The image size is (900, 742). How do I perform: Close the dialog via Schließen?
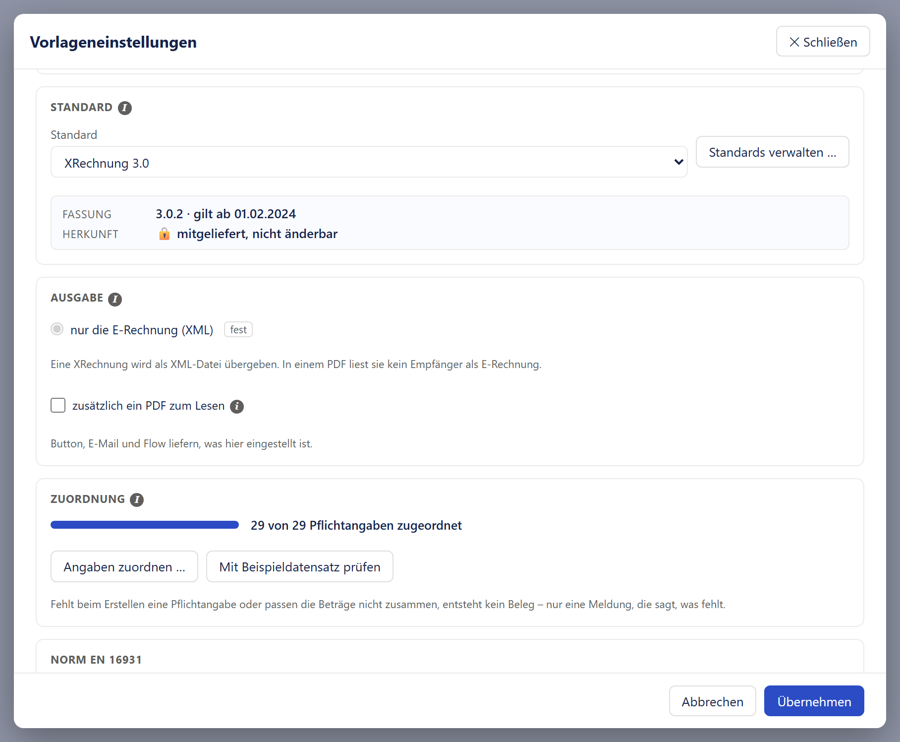coord(823,41)
